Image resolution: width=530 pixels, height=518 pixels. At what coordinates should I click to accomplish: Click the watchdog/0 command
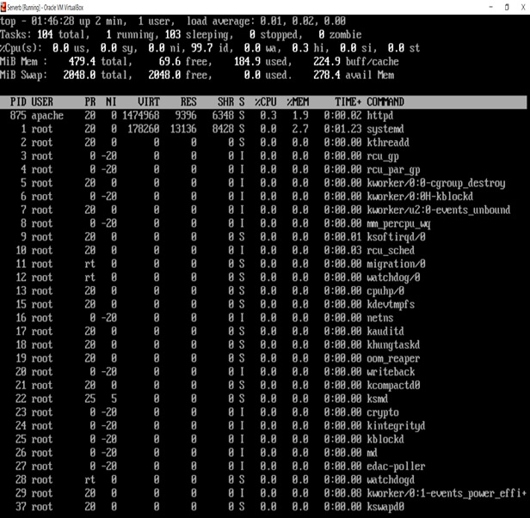click(393, 277)
